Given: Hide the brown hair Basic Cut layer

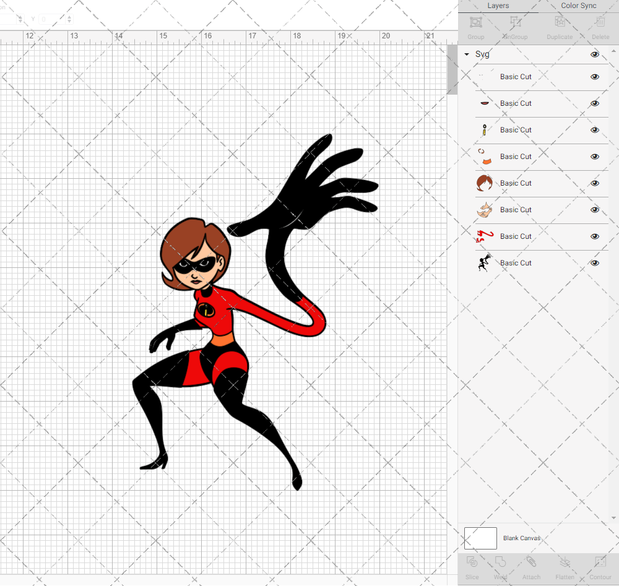Looking at the screenshot, I should [594, 183].
